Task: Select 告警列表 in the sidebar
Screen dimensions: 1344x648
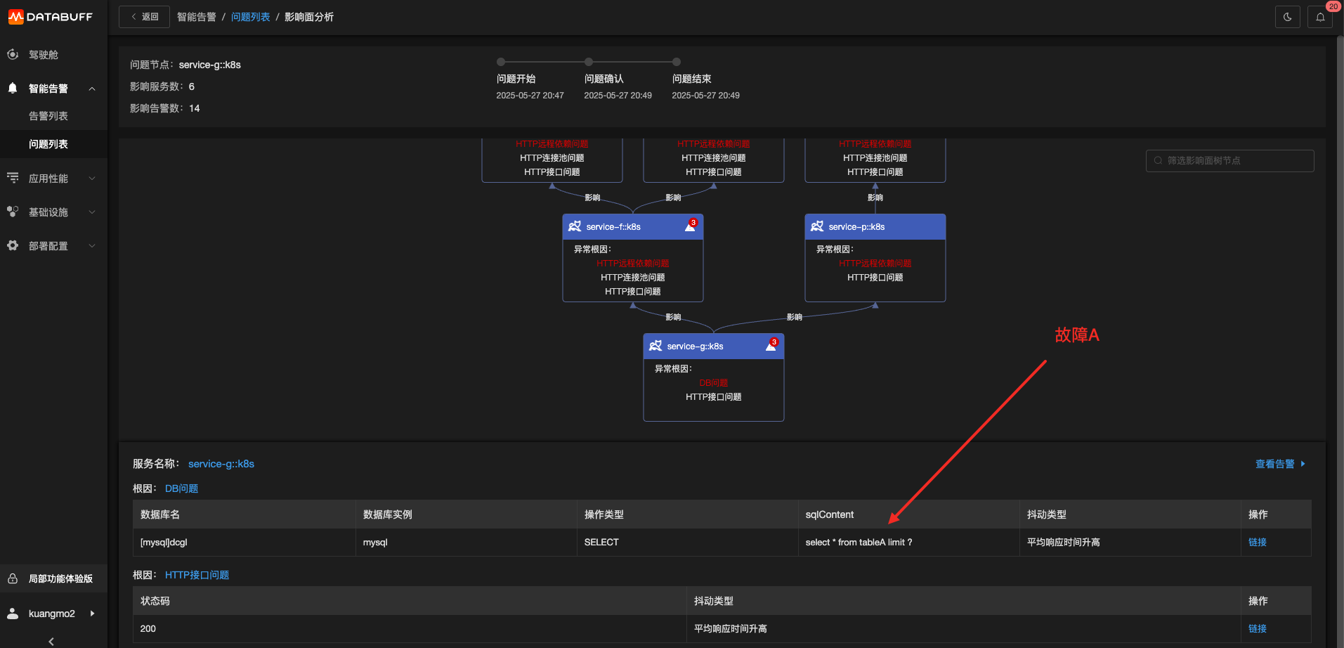Action: click(x=48, y=116)
